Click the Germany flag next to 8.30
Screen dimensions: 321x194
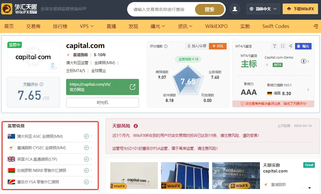tap(270, 93)
